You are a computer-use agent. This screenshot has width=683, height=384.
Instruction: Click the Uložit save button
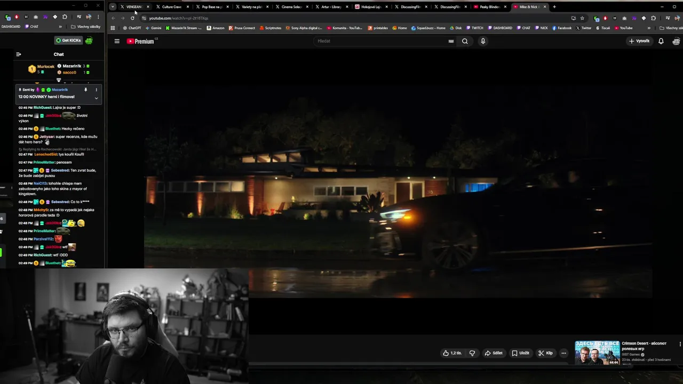coord(520,353)
